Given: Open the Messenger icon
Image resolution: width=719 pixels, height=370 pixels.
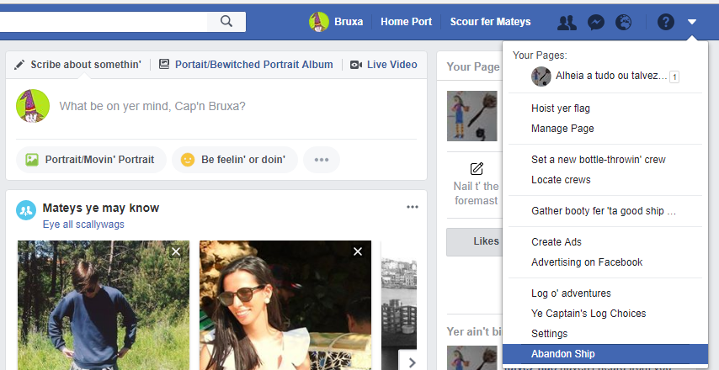Looking at the screenshot, I should tap(595, 23).
